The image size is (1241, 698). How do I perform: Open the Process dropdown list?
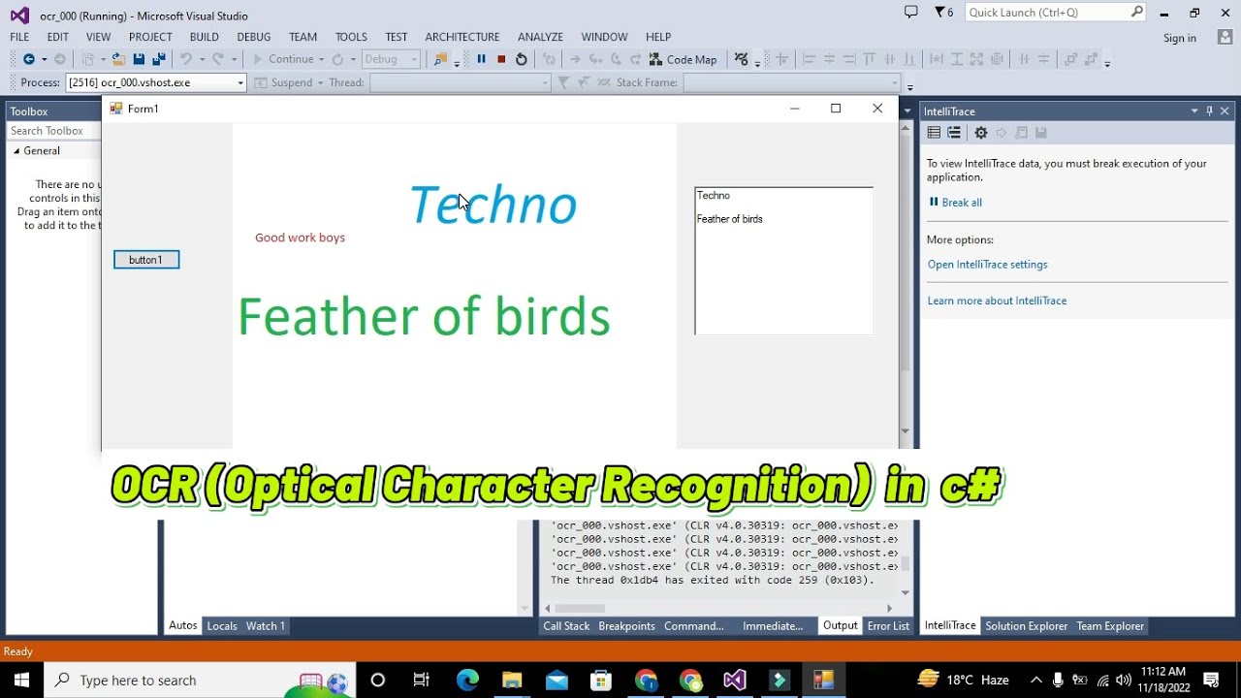click(x=240, y=82)
